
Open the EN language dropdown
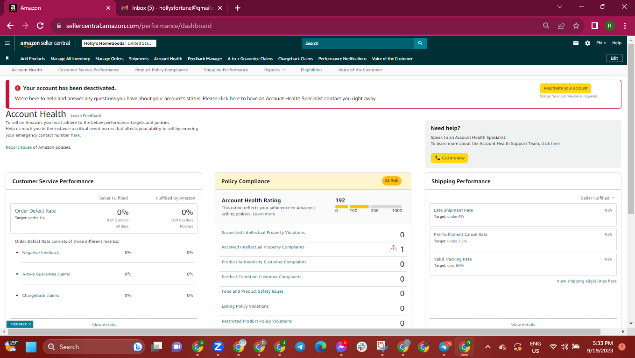click(601, 43)
